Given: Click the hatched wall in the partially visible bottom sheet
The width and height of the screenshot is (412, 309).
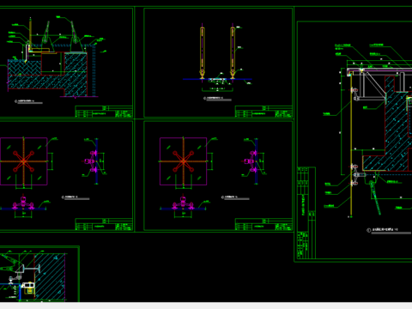Looking at the screenshot, I should coord(50,276).
